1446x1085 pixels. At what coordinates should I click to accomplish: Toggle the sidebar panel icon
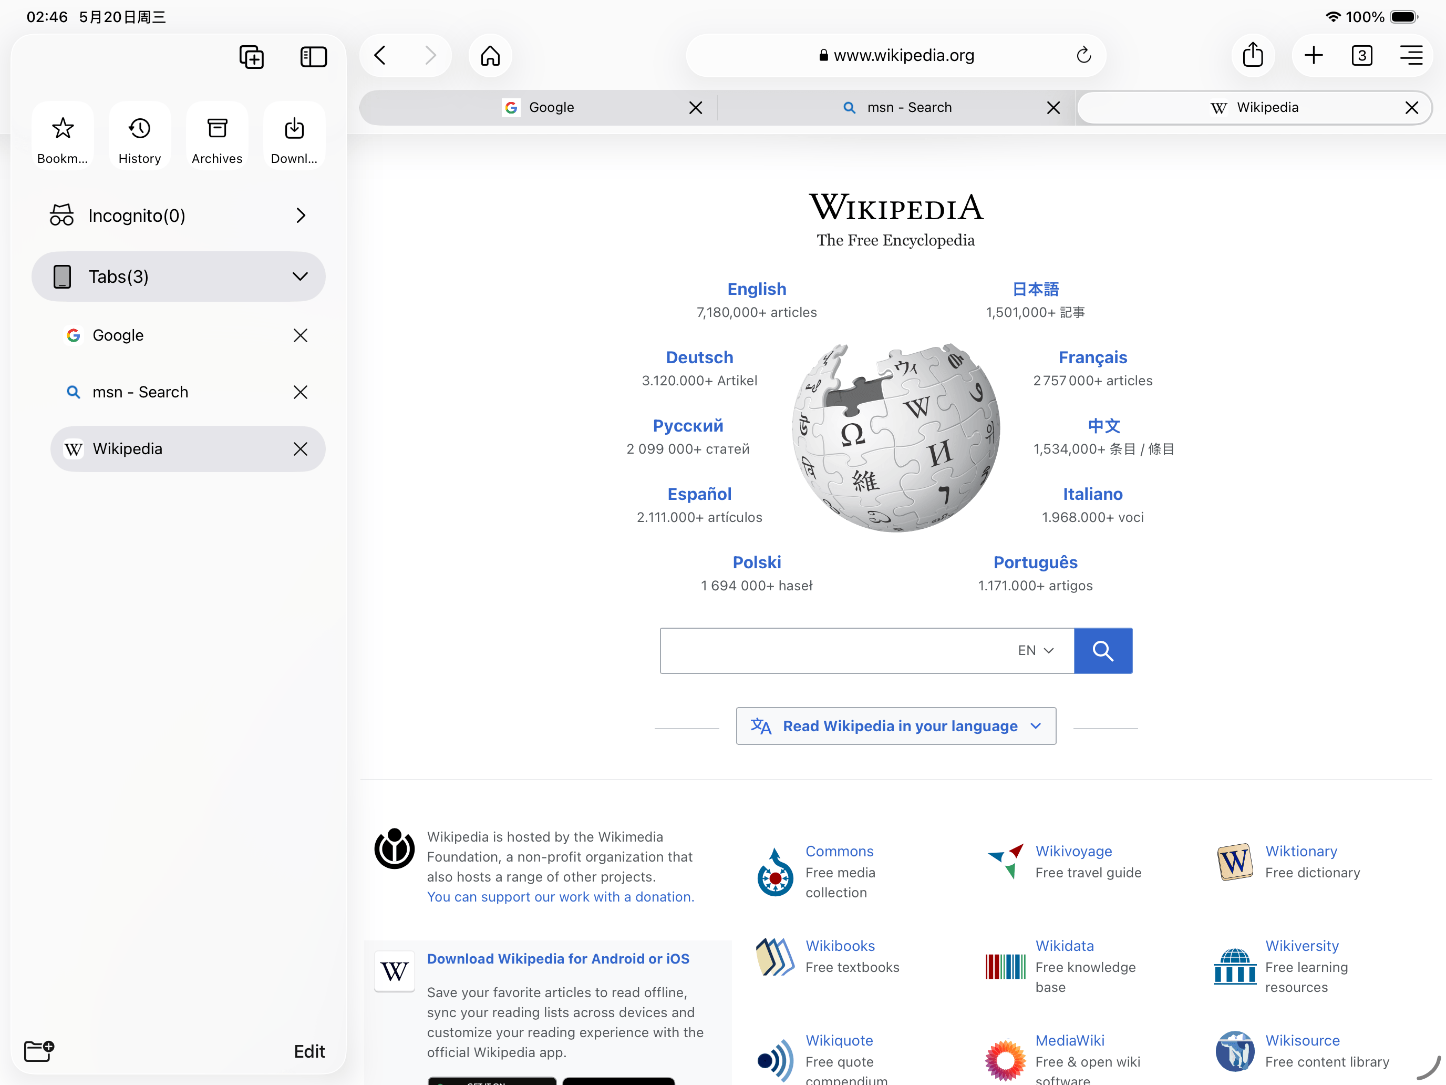click(x=313, y=57)
